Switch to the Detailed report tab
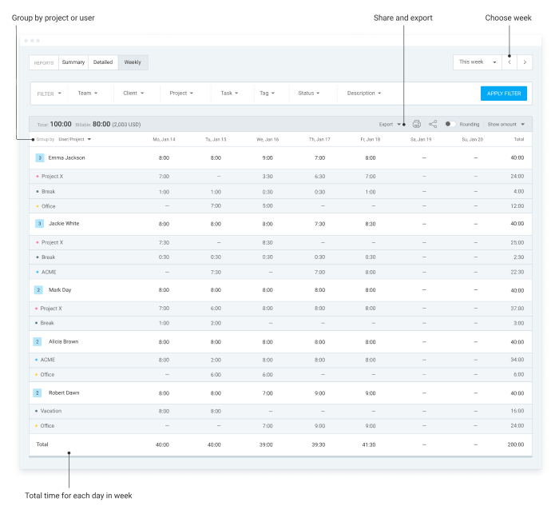The height and width of the screenshot is (514, 559). click(103, 62)
